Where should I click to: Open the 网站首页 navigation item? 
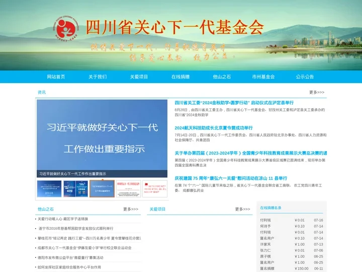56,77
